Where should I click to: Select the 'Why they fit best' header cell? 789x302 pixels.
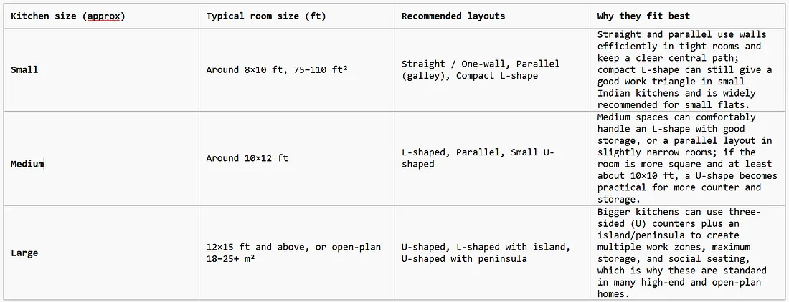click(x=689, y=16)
